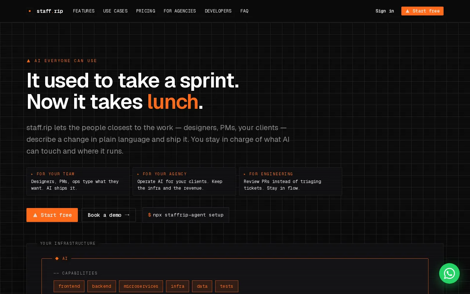Navigate to For Agencies

click(x=180, y=11)
